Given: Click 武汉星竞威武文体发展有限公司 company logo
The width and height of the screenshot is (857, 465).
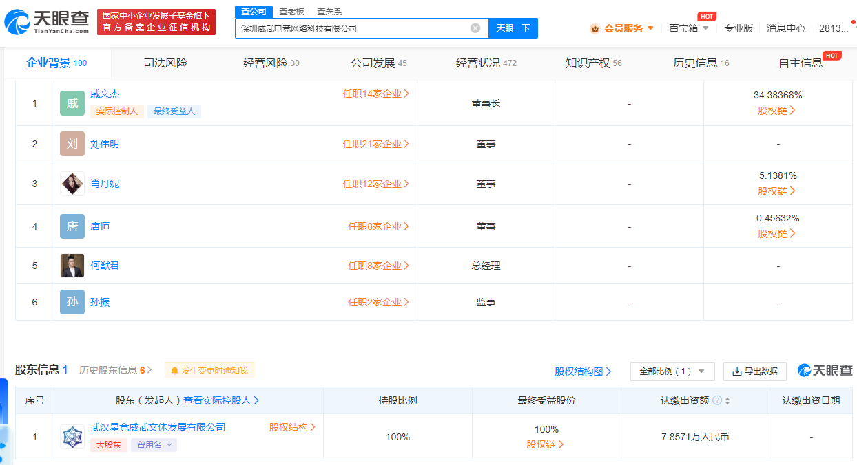Looking at the screenshot, I should pos(72,437).
